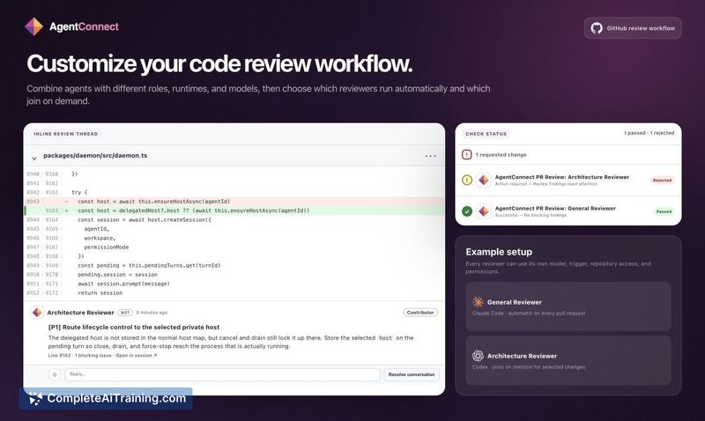Click the file path 'packages/daemon/src/daemon.ts'

point(95,156)
